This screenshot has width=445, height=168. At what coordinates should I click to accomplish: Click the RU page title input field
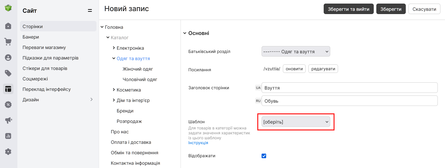(350, 101)
